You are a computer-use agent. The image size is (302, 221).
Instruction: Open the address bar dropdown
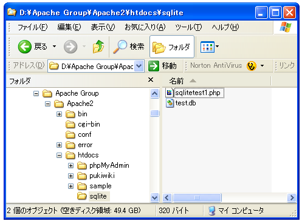tap(139, 66)
